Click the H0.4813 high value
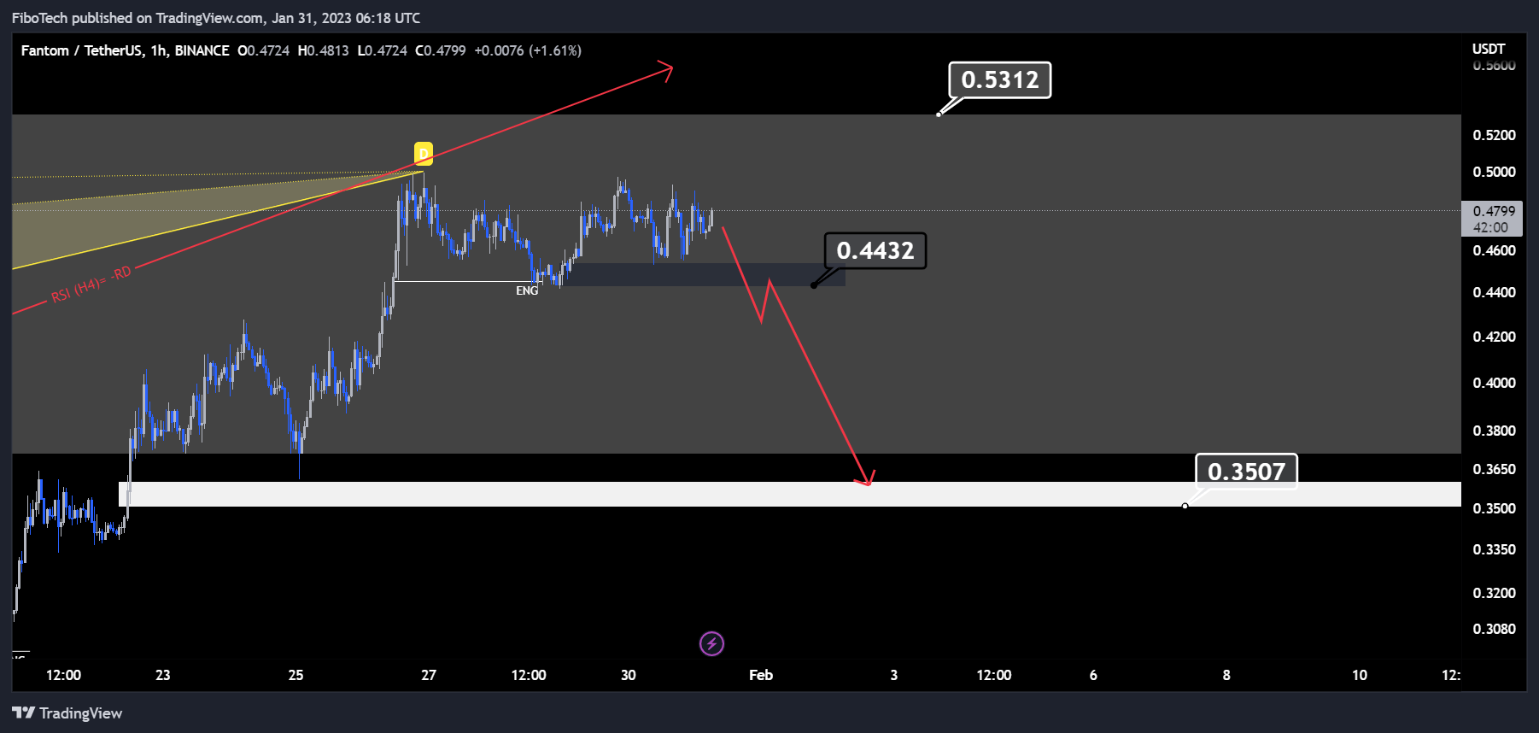1539x733 pixels. click(x=323, y=50)
